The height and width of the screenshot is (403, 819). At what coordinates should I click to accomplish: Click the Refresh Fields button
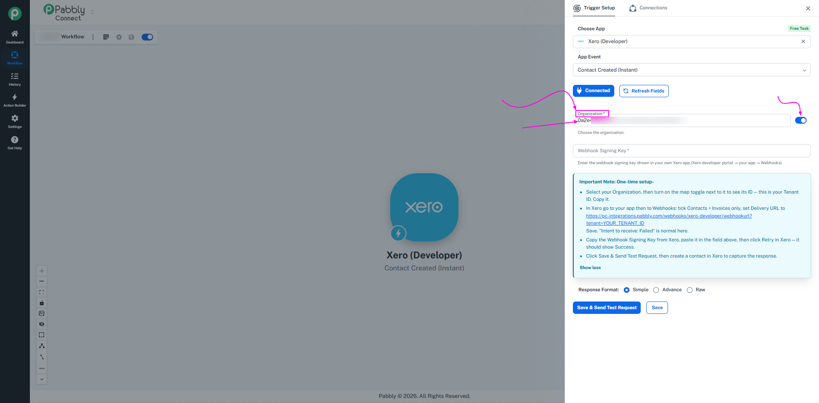[644, 91]
